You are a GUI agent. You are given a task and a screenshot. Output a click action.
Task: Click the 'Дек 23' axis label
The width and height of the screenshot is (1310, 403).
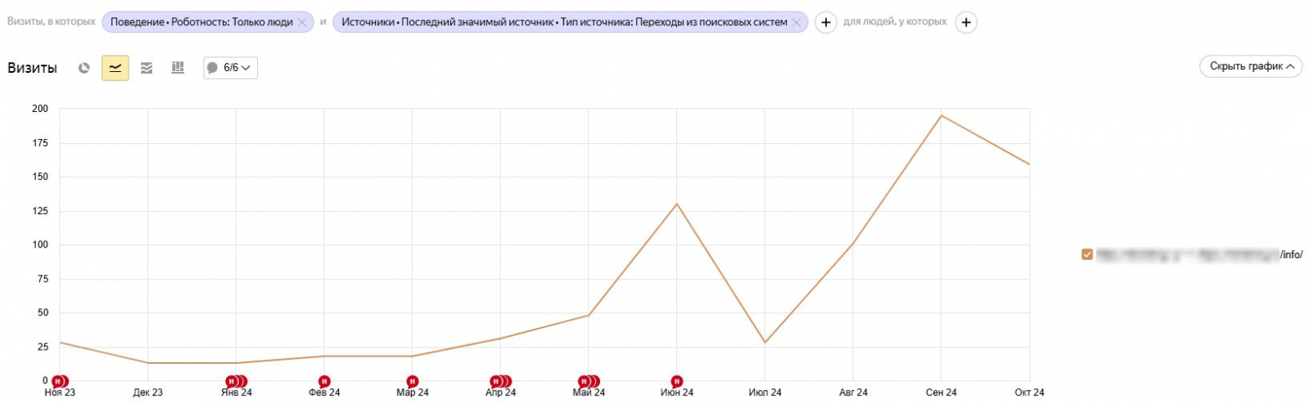point(147,393)
